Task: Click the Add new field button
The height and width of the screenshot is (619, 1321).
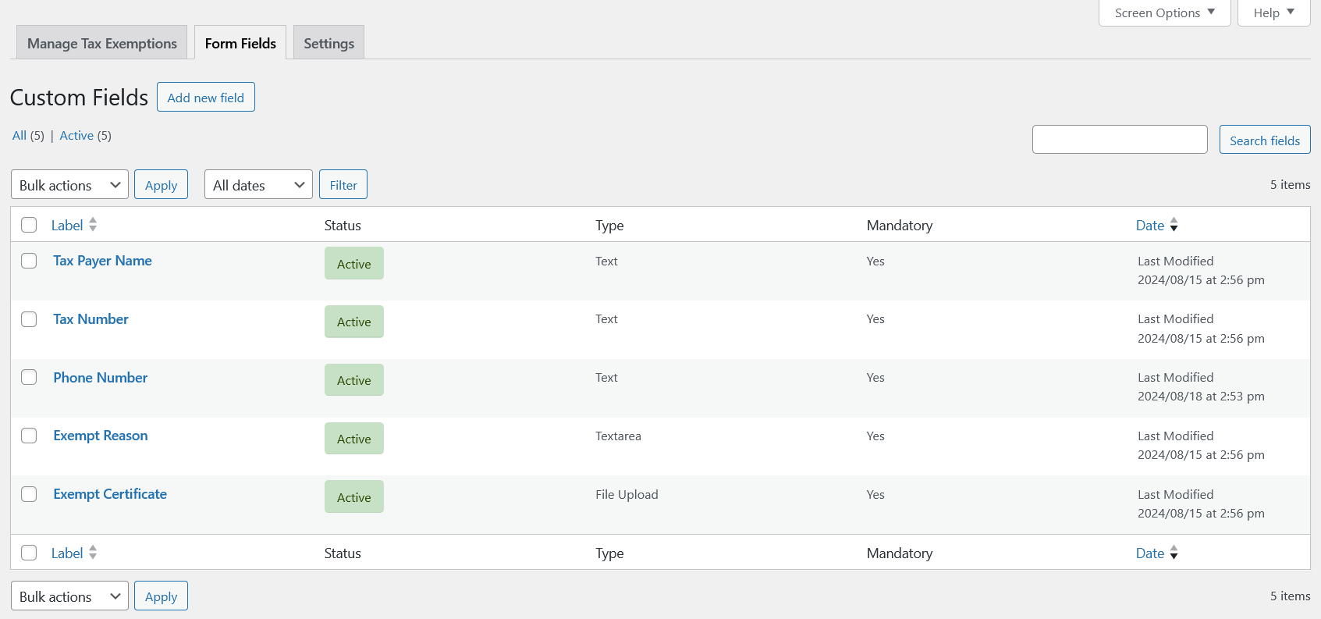Action: [x=206, y=98]
